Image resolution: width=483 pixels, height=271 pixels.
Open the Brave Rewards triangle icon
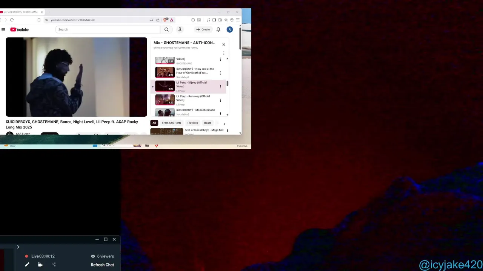point(172,20)
